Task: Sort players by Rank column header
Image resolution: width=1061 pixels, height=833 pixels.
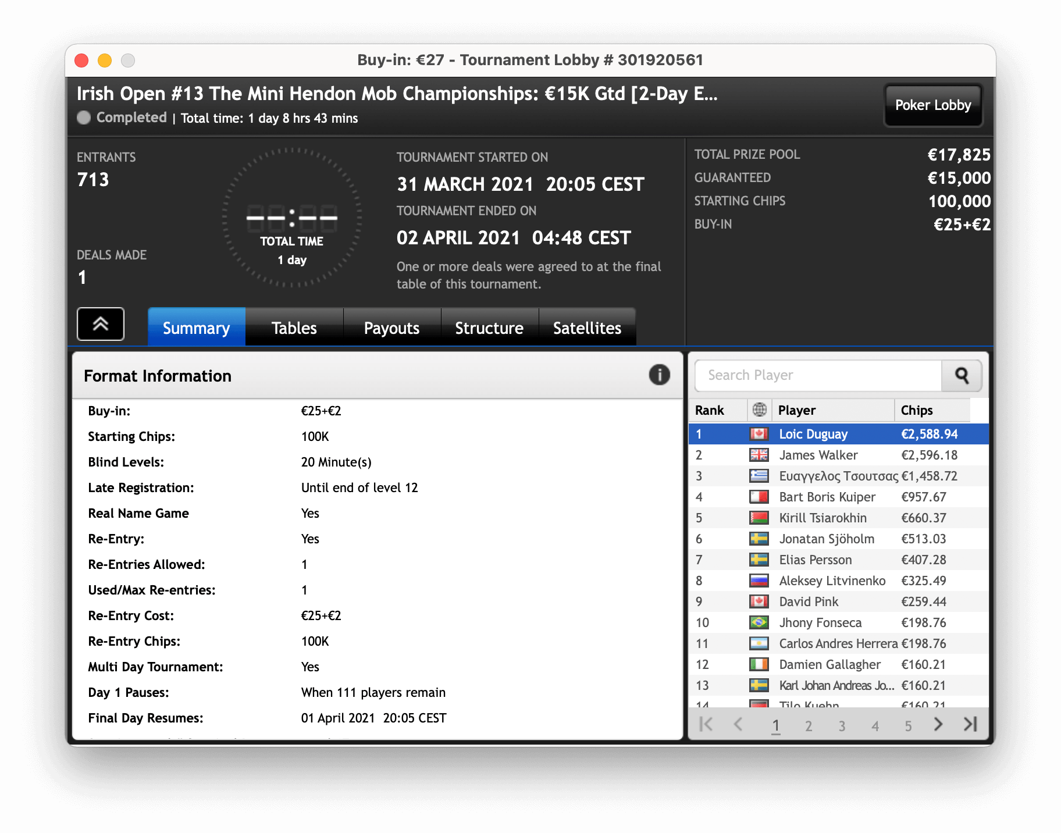Action: [x=718, y=410]
